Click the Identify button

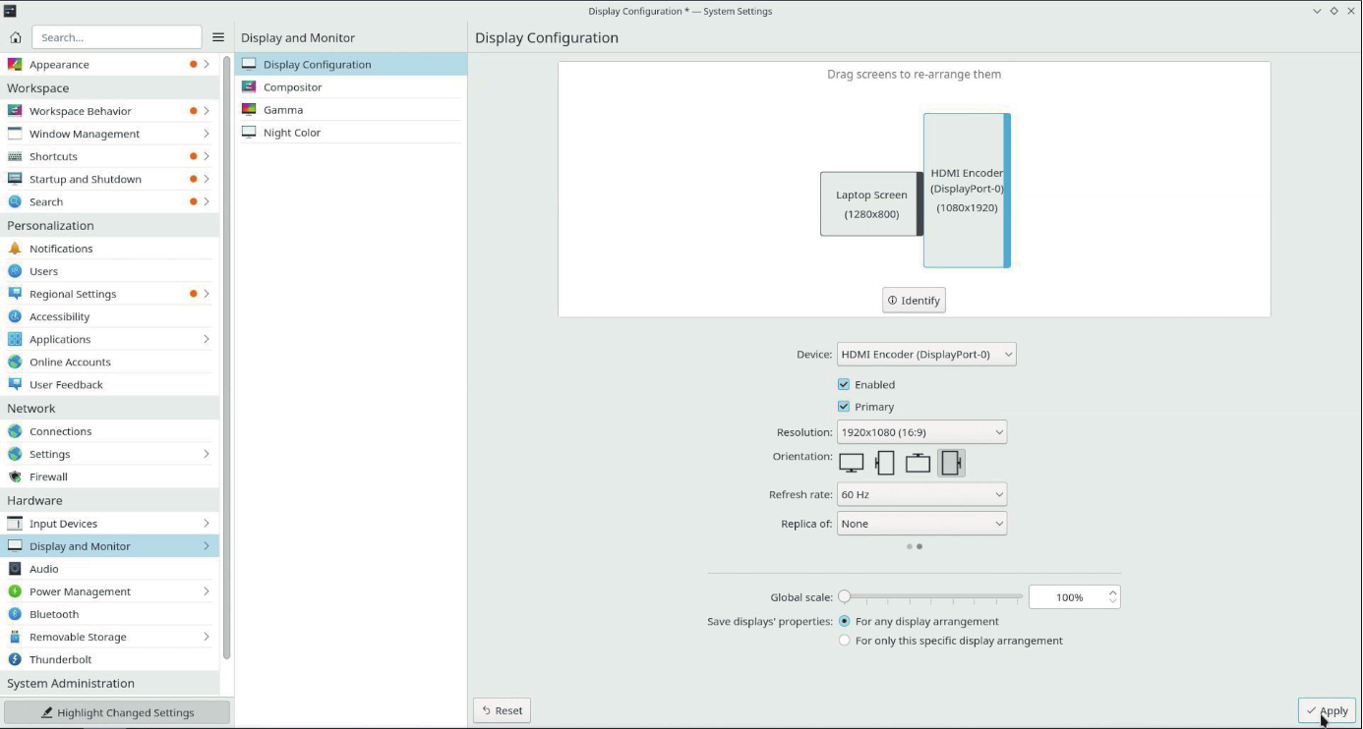(914, 301)
